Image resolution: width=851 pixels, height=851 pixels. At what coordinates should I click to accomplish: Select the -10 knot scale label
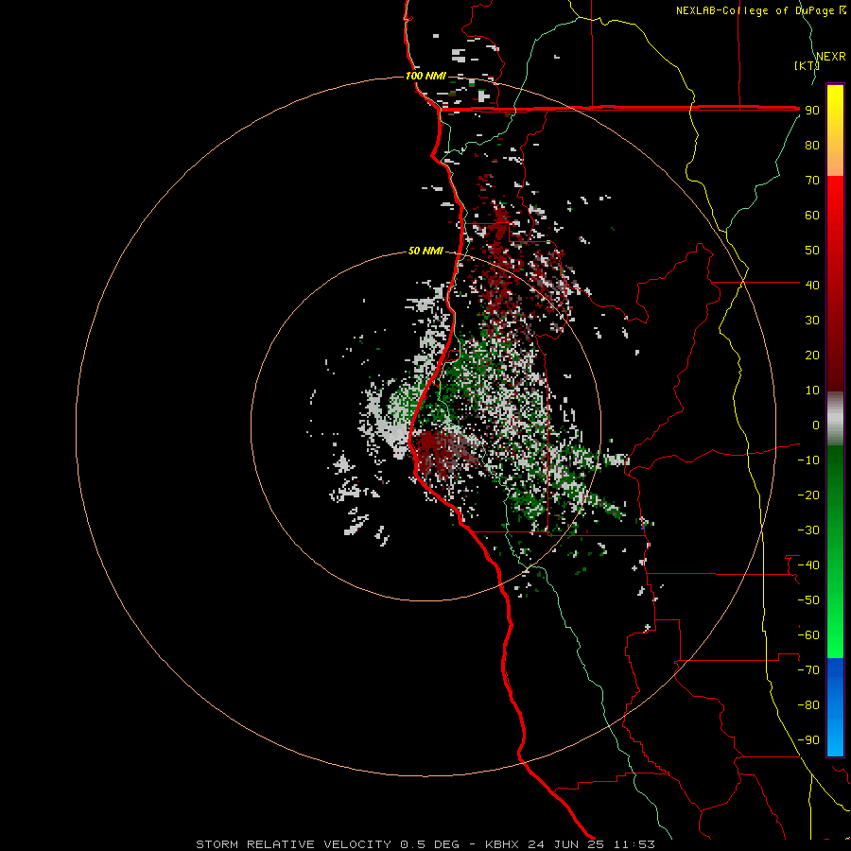808,460
